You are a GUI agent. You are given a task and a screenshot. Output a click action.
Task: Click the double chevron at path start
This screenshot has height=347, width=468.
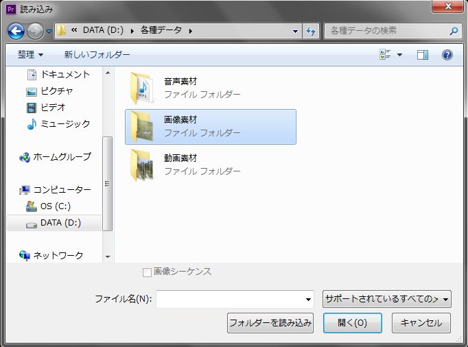(x=74, y=30)
